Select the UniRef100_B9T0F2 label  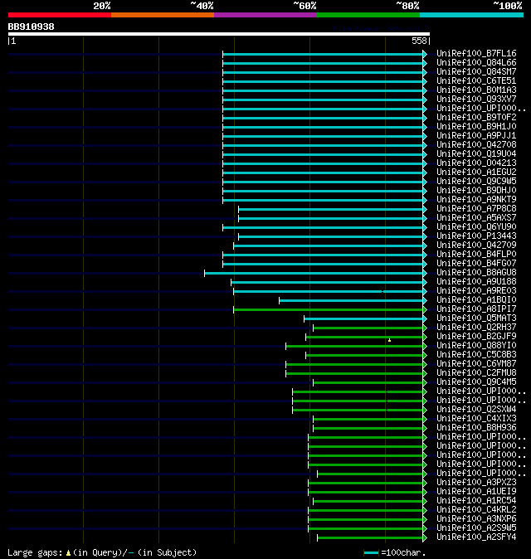(476, 117)
